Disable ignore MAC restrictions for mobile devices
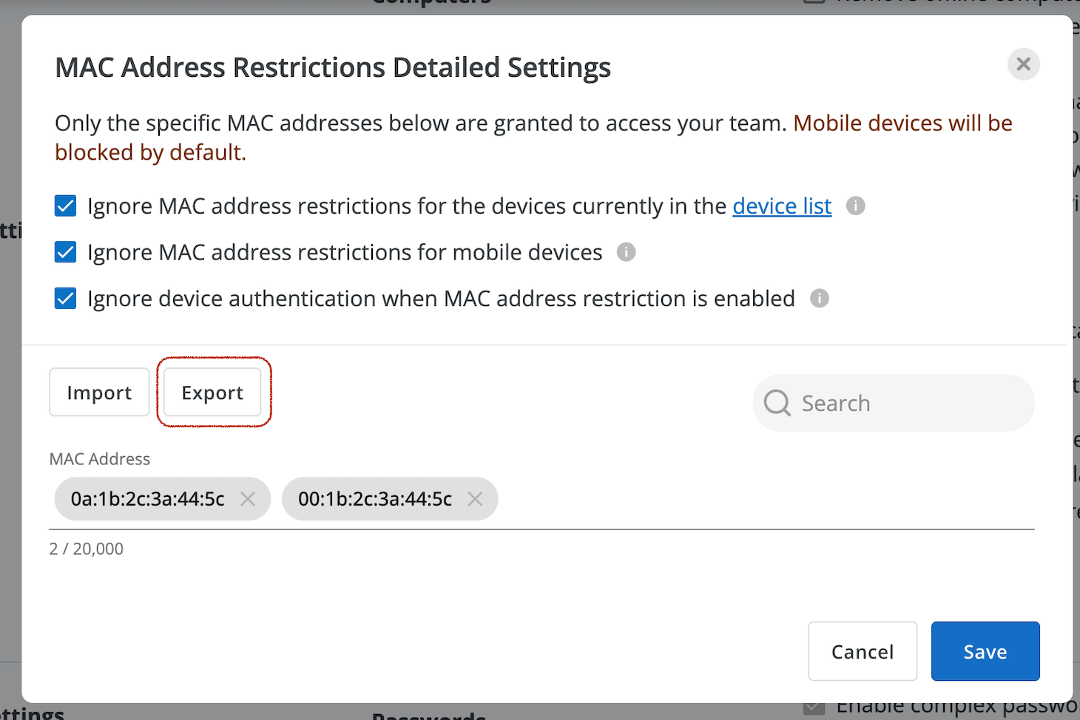 (65, 252)
